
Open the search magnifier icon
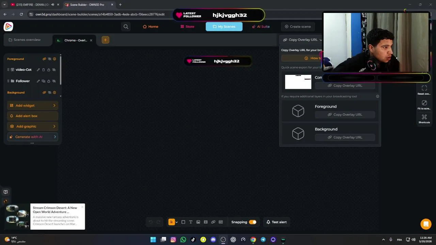coord(126,27)
